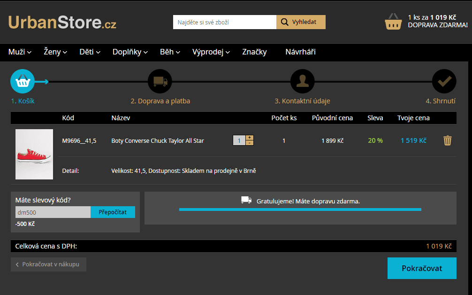Click Celková cena s DPH label
The image size is (472, 295).
click(x=46, y=246)
